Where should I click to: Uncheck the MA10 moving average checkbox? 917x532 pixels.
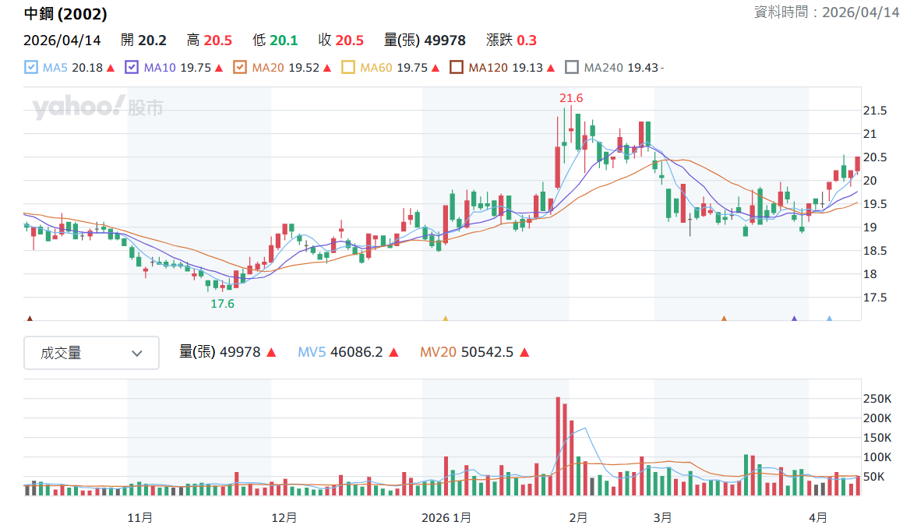tap(132, 68)
